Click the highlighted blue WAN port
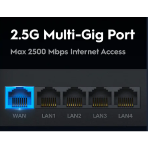Viewport: 148px width, 148px height. tap(20, 98)
